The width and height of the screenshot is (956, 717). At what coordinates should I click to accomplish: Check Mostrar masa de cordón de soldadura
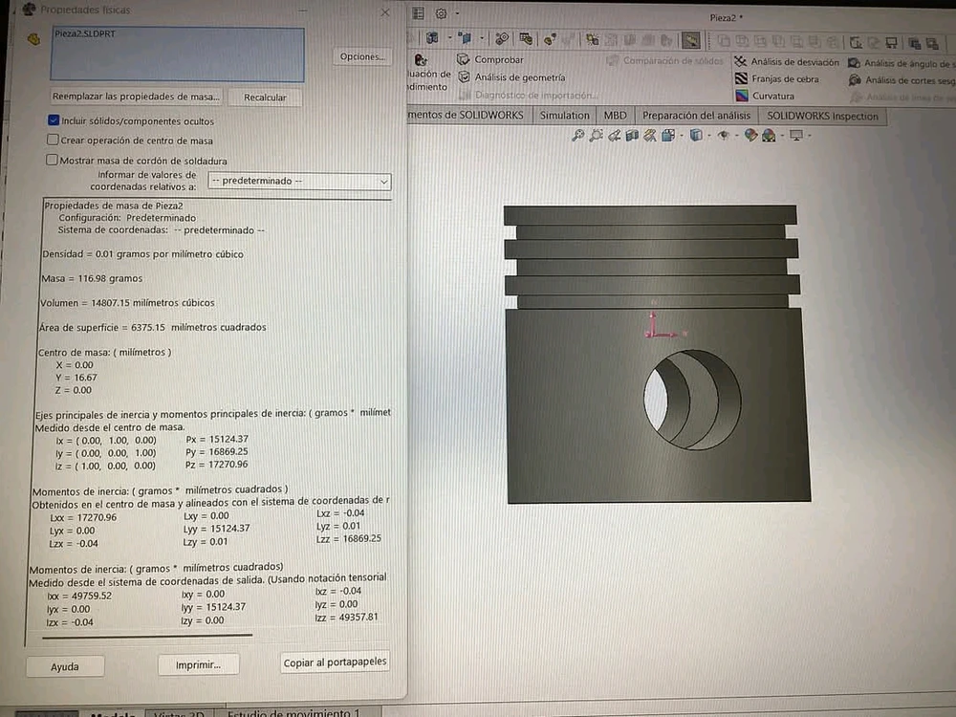(54, 160)
